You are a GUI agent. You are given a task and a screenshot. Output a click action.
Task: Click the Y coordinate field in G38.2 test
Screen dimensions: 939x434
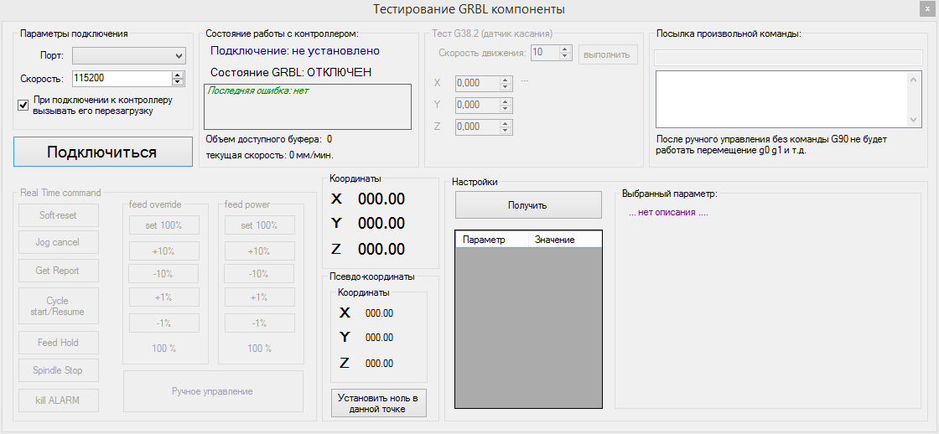[477, 105]
